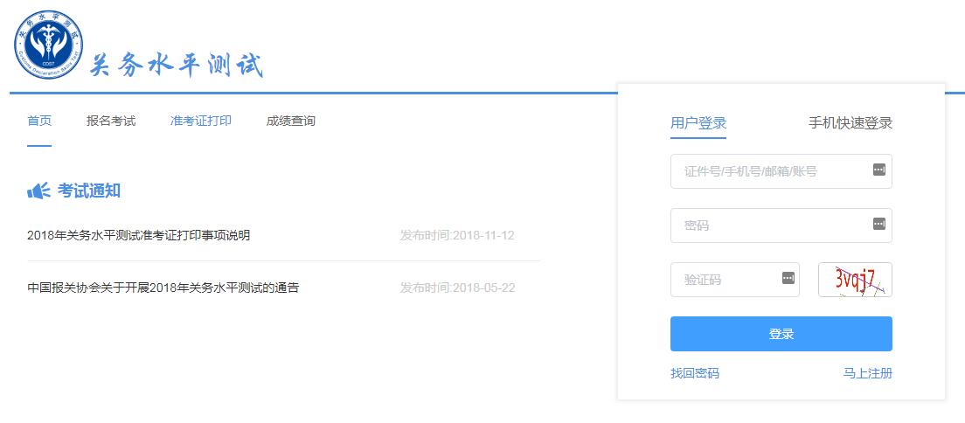Focus the 密码 password input field
The width and height of the screenshot is (965, 423).
[781, 225]
